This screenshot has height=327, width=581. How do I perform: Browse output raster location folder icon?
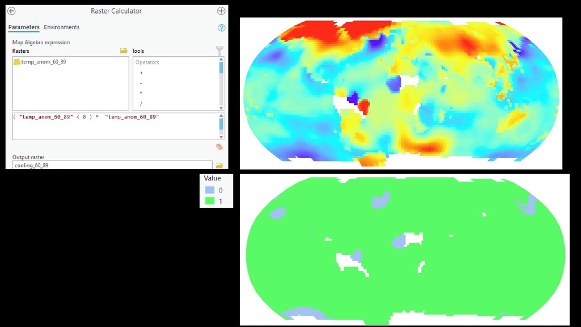[220, 165]
